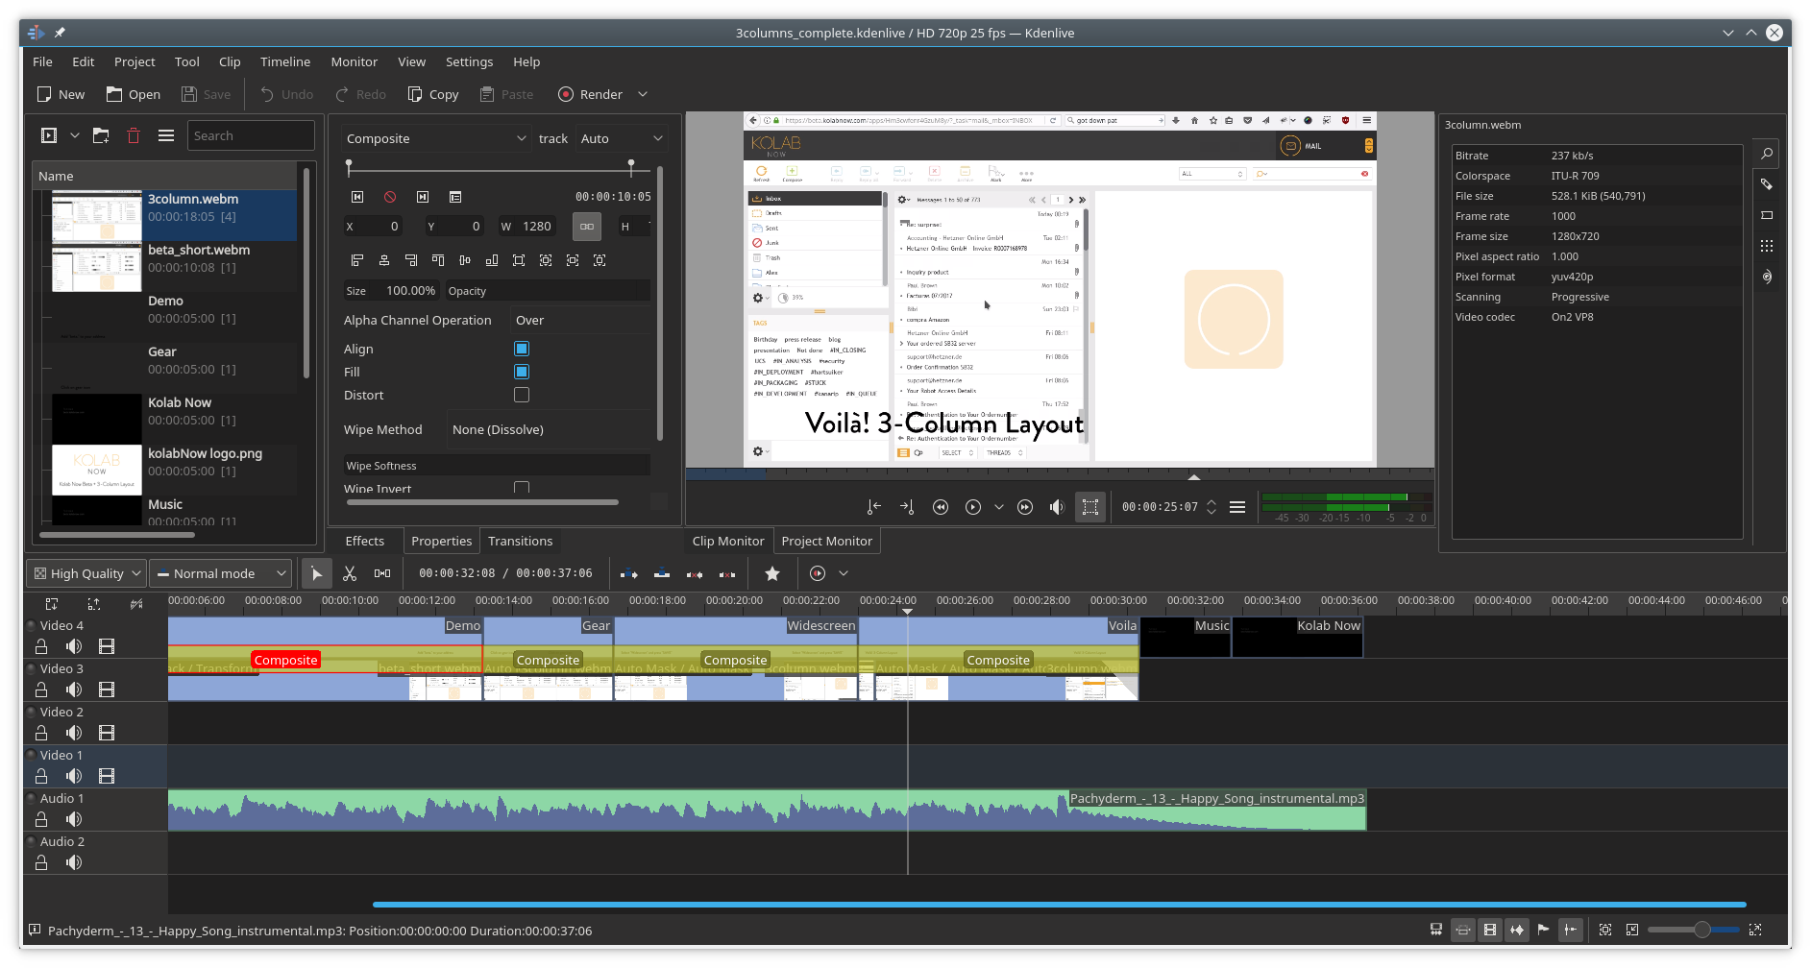
Task: Go to next keyframe in transition panel
Action: (x=423, y=197)
